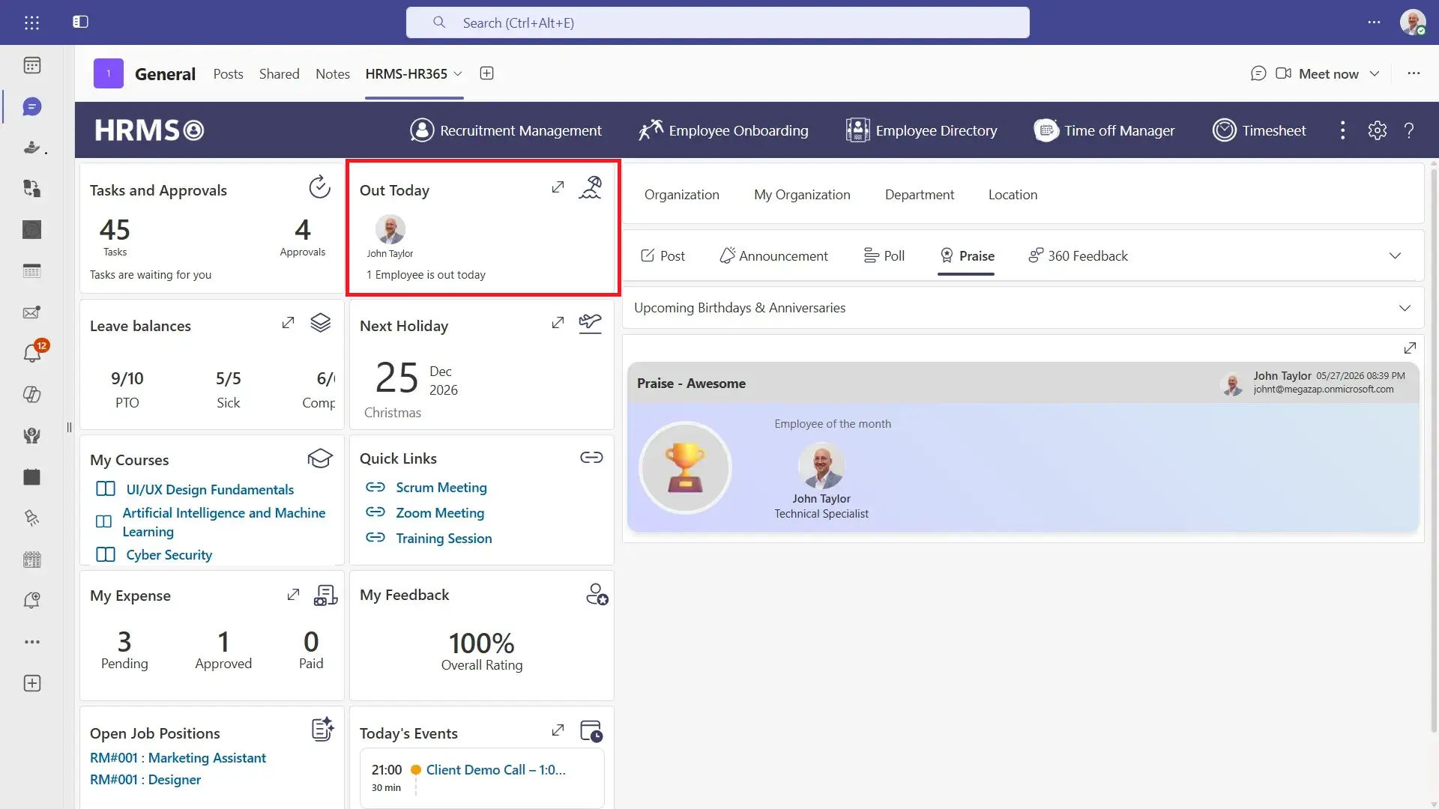Expand the Out Today card
This screenshot has height=809, width=1439.
558,187
